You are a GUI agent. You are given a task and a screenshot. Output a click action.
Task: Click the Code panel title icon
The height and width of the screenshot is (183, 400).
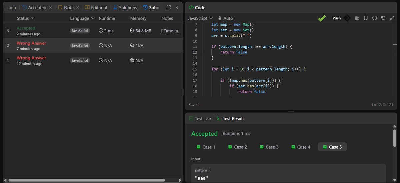point(191,7)
